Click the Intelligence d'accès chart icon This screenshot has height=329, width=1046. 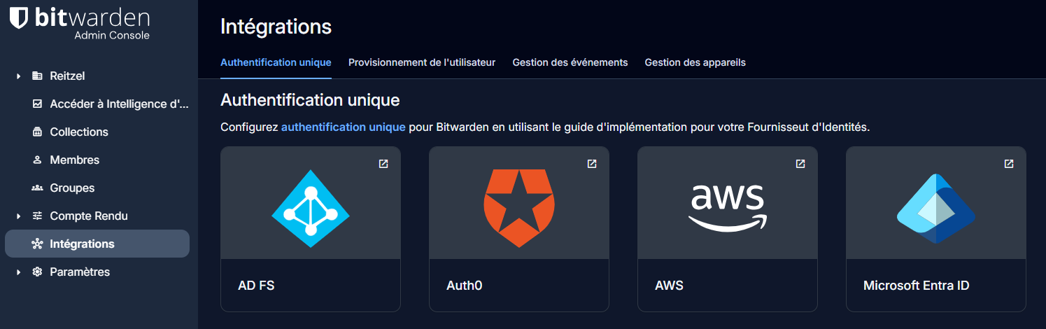tap(37, 104)
